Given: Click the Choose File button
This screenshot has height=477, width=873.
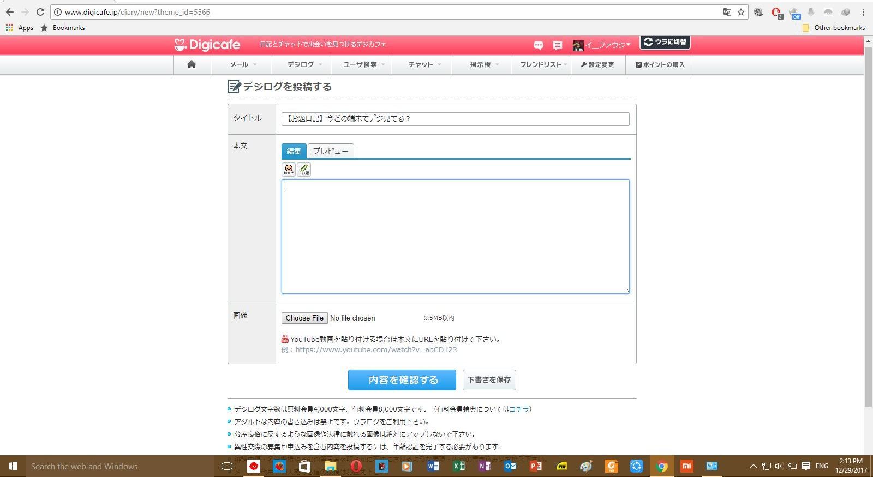Looking at the screenshot, I should (x=304, y=318).
